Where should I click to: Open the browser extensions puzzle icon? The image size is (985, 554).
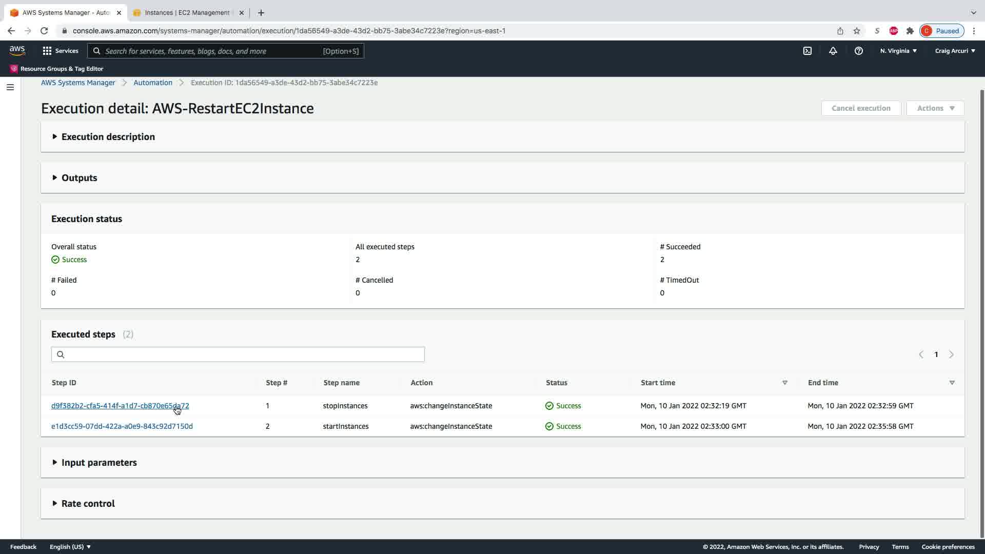point(910,31)
